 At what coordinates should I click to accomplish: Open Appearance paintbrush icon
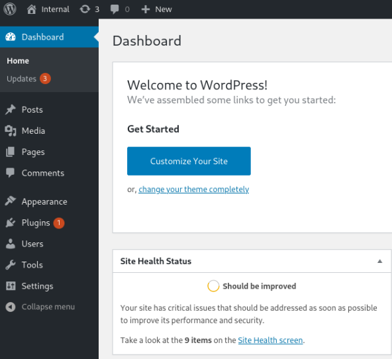click(11, 201)
